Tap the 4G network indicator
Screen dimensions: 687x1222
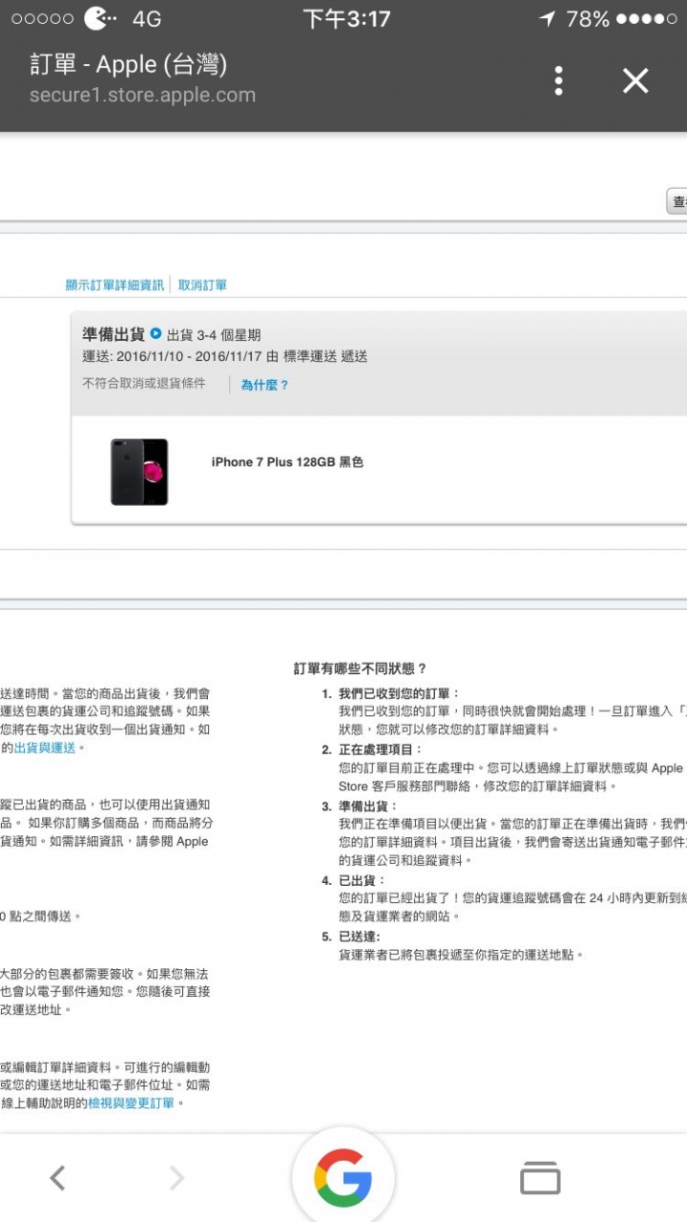[x=146, y=19]
